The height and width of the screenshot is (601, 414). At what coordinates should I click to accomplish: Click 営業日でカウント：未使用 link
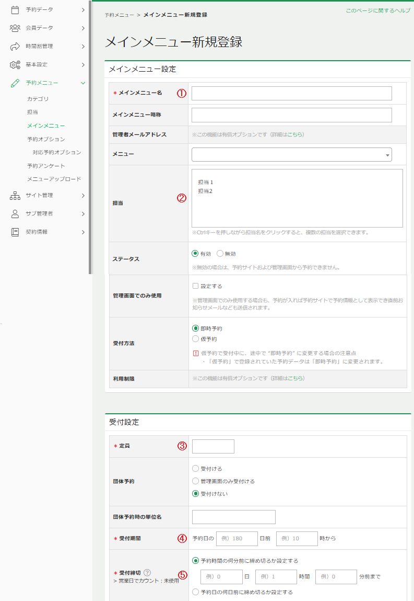point(149,581)
